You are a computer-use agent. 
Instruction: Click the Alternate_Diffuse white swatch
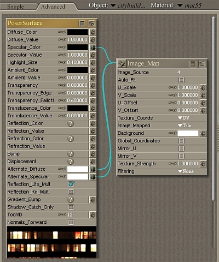78,169
